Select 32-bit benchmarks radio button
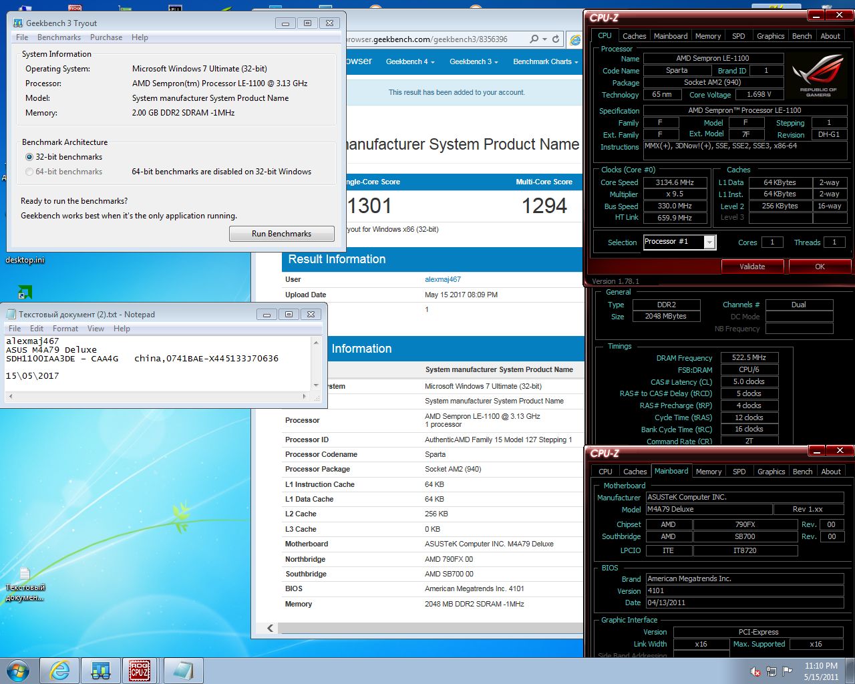Image resolution: width=855 pixels, height=684 pixels. click(x=29, y=157)
